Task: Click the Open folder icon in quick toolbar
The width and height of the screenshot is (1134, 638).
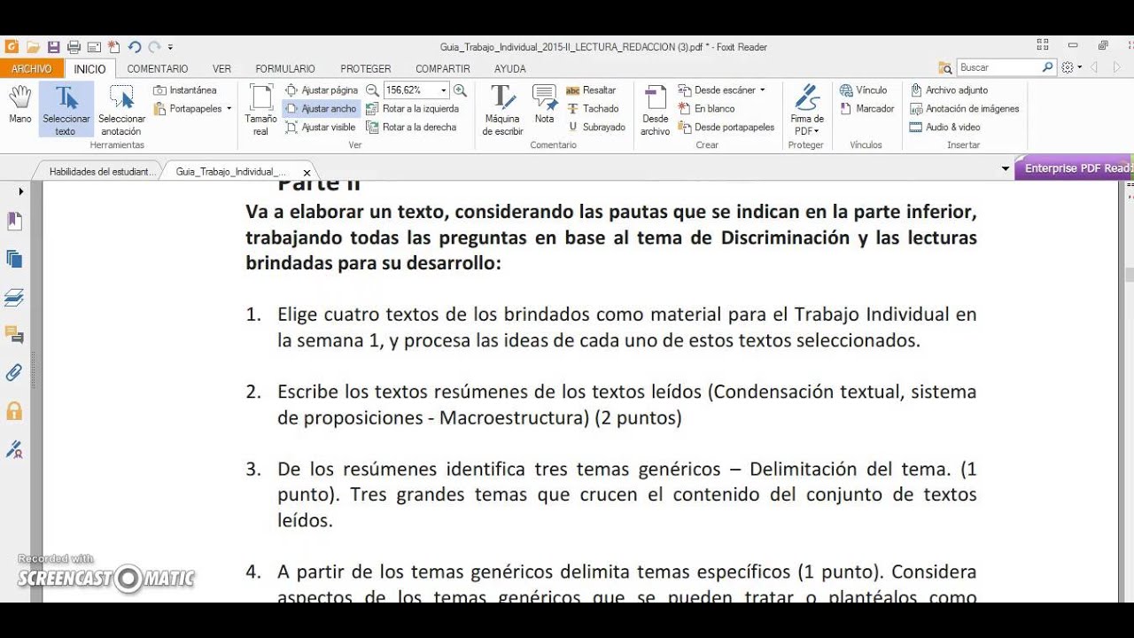Action: click(33, 47)
